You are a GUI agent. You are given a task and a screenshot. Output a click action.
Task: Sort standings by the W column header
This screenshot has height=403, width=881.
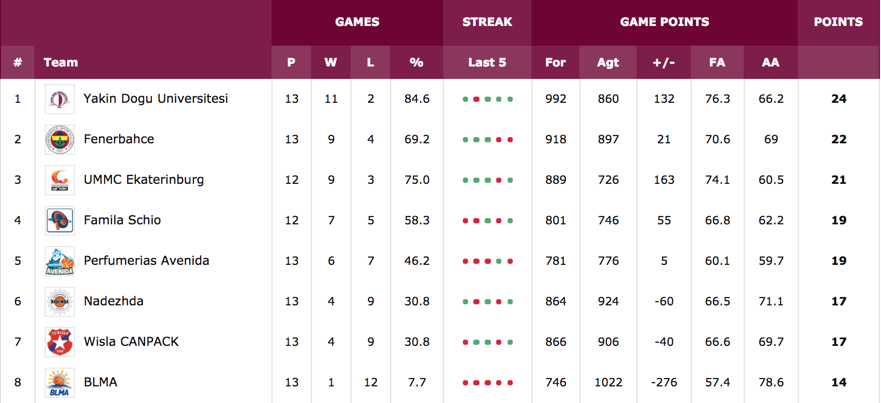pos(331,62)
